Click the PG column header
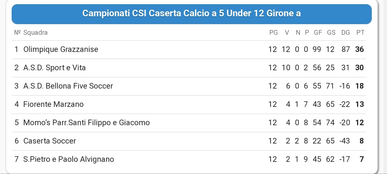The width and height of the screenshot is (387, 174). coord(273,32)
